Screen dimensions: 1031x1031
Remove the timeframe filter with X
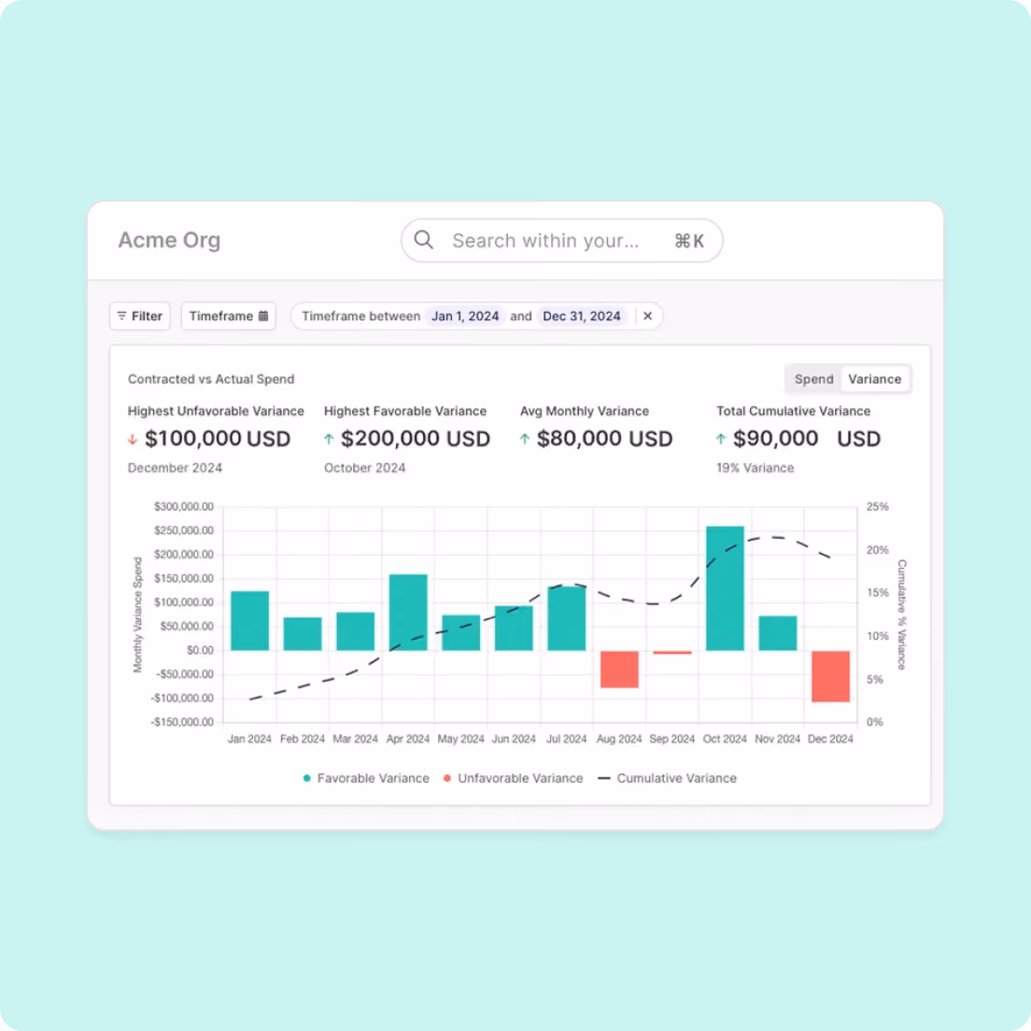coord(648,317)
